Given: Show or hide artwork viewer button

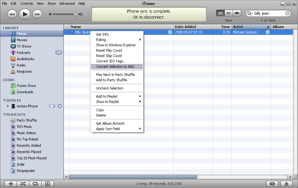Looking at the screenshot, I should 48,184.
